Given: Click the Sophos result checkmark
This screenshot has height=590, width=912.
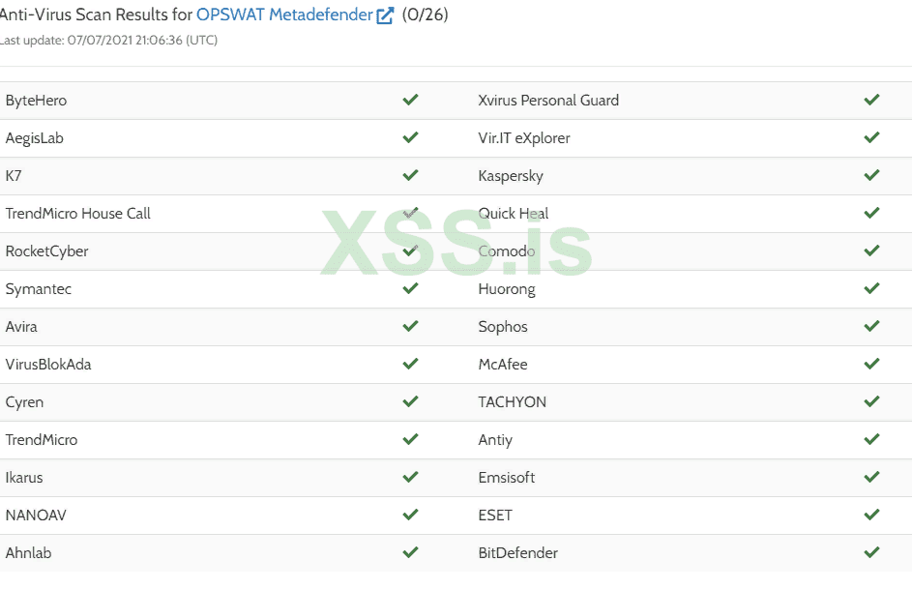Looking at the screenshot, I should point(871,326).
